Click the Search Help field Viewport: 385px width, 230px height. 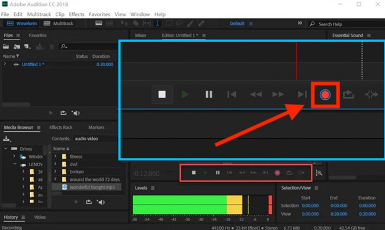346,24
